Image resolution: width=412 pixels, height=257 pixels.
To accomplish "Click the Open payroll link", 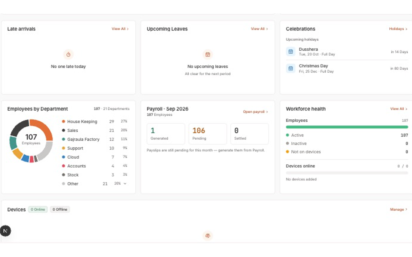I will tap(255, 112).
